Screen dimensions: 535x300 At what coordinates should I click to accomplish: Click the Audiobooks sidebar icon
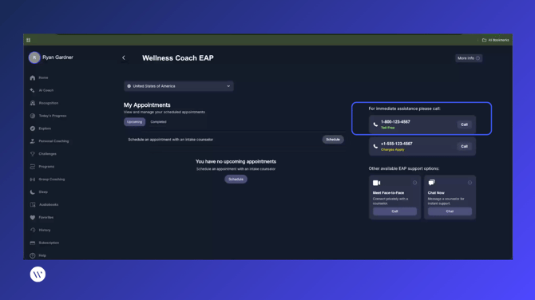click(33, 204)
